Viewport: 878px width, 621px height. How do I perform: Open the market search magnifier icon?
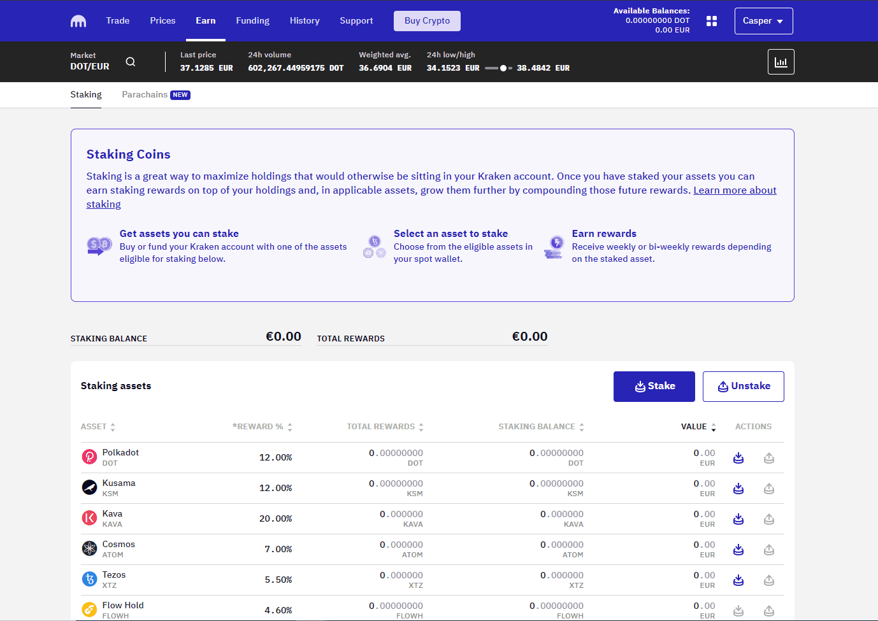[x=131, y=62]
